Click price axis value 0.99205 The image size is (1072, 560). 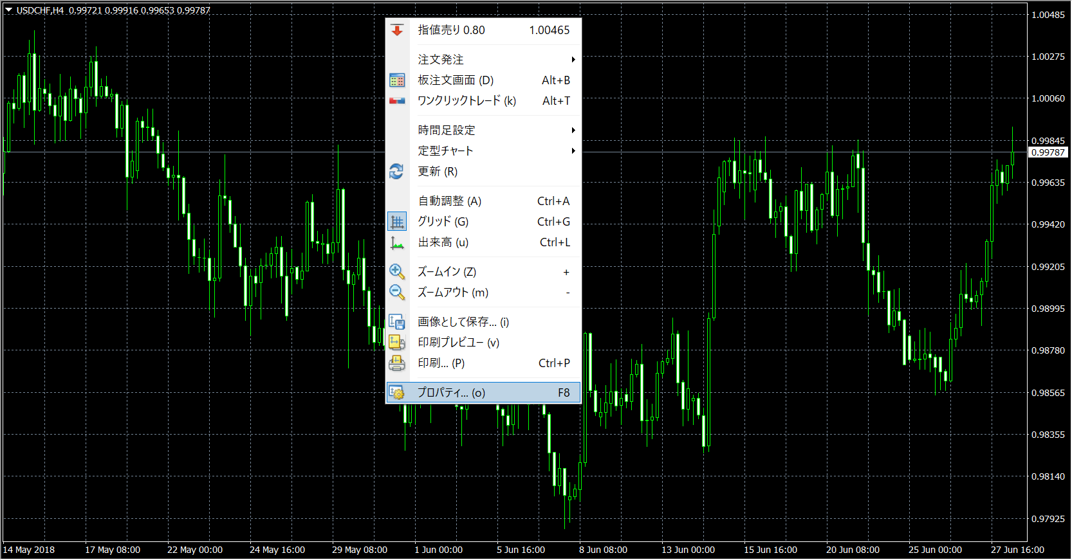pos(1048,267)
